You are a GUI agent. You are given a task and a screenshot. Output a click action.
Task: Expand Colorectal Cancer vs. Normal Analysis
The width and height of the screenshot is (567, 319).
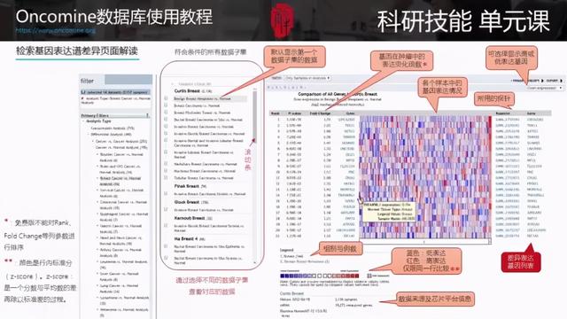tap(97, 202)
